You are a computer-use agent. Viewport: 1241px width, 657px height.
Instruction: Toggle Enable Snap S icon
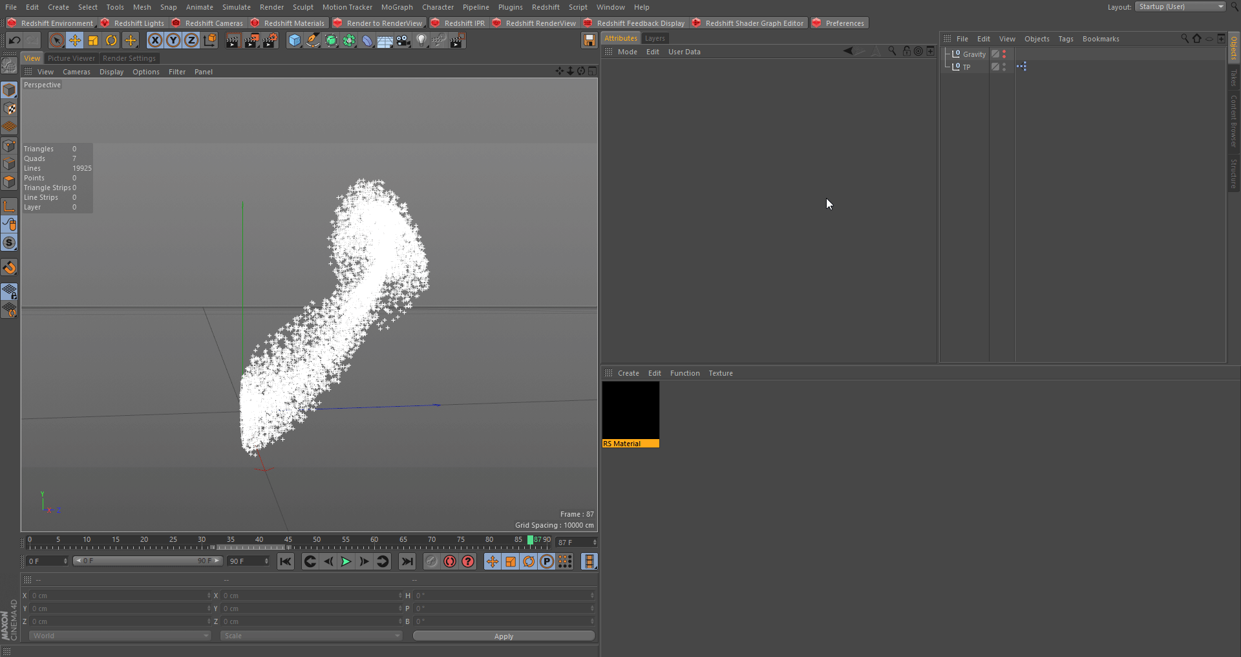[x=9, y=243]
